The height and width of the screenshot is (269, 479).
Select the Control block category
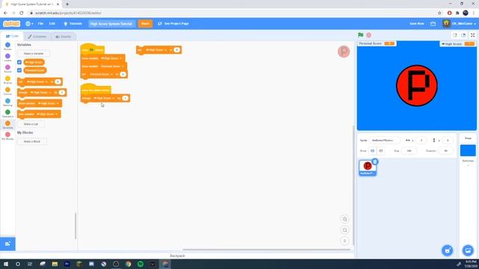[x=7, y=91]
